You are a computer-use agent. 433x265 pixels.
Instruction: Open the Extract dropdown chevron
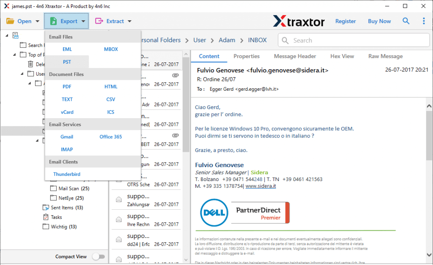point(129,21)
